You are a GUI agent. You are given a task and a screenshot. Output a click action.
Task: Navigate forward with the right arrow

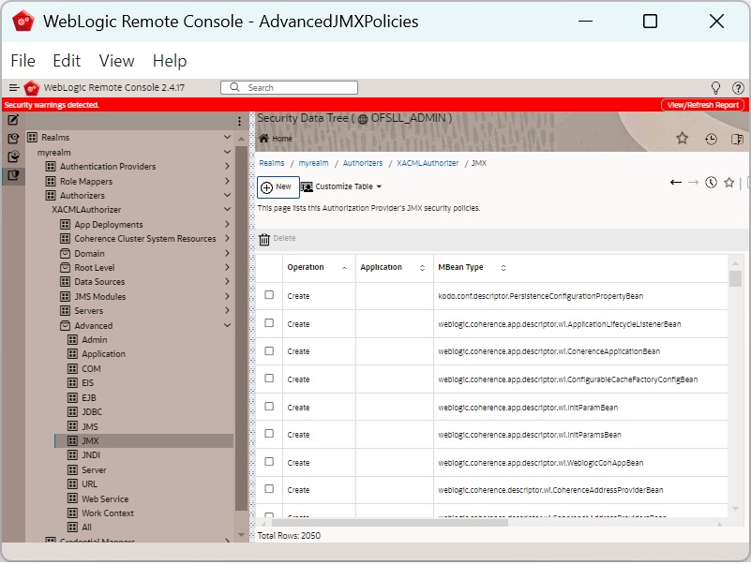693,182
